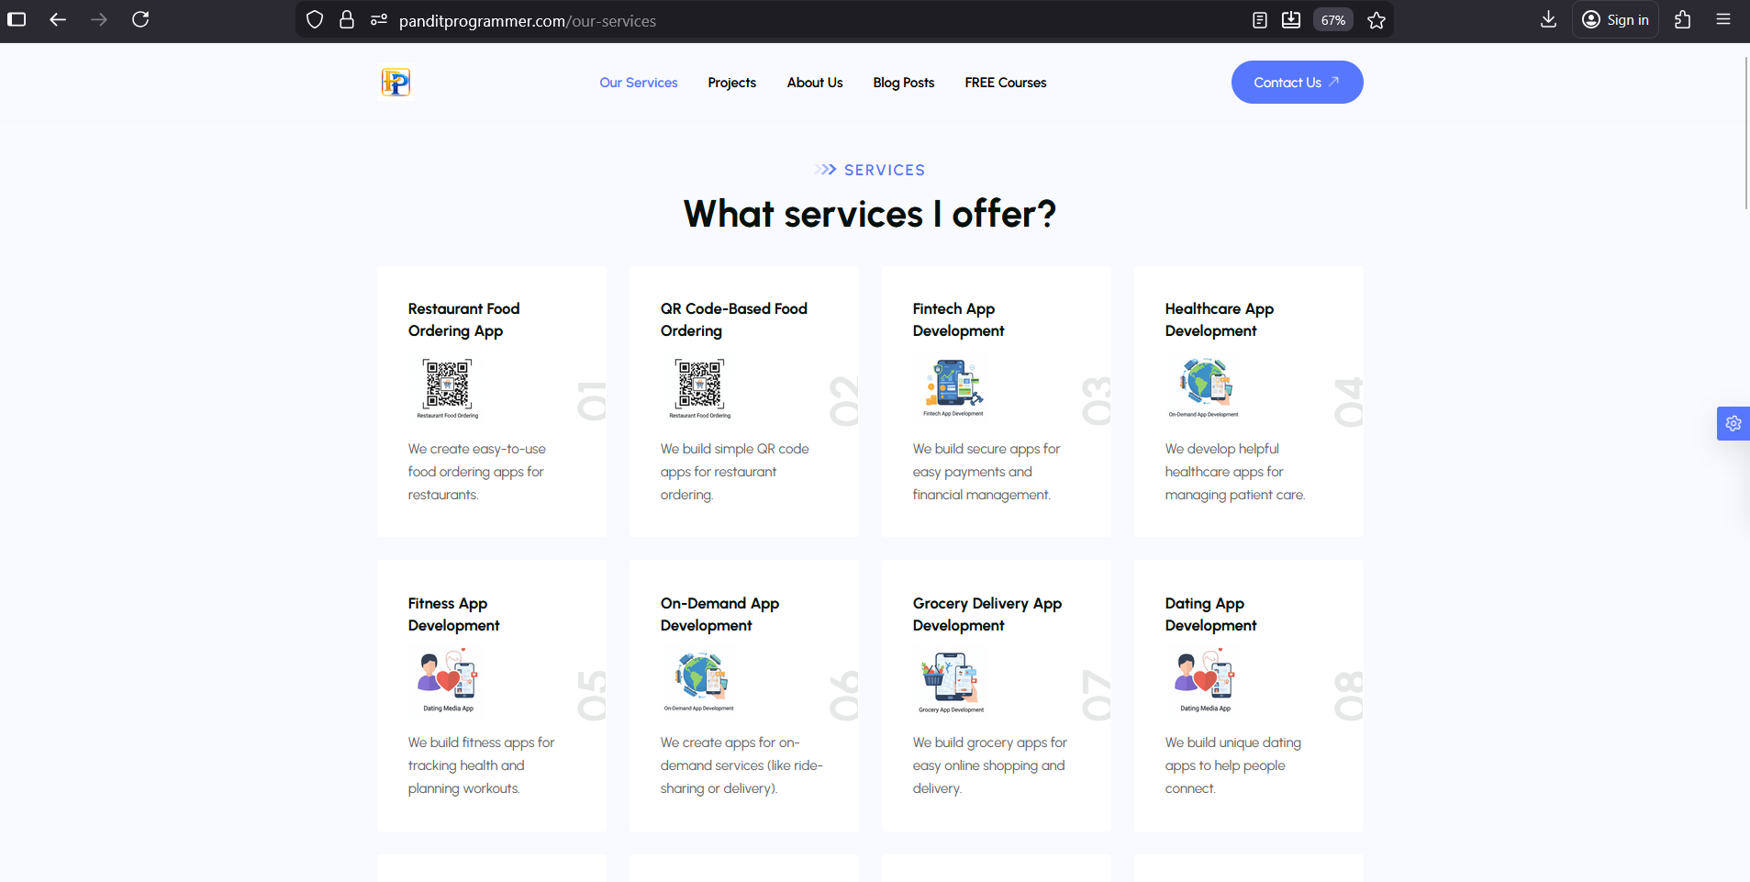
Task: Click the Grocery Delivery App illustration
Action: click(x=950, y=681)
